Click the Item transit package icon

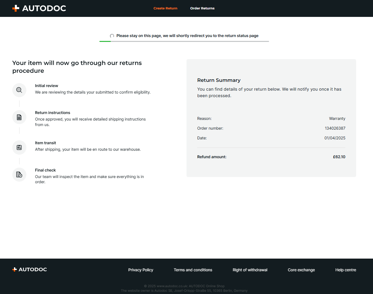(x=19, y=147)
